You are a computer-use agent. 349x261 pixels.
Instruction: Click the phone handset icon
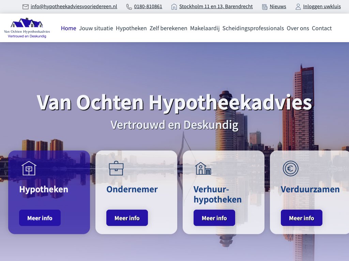129,7
